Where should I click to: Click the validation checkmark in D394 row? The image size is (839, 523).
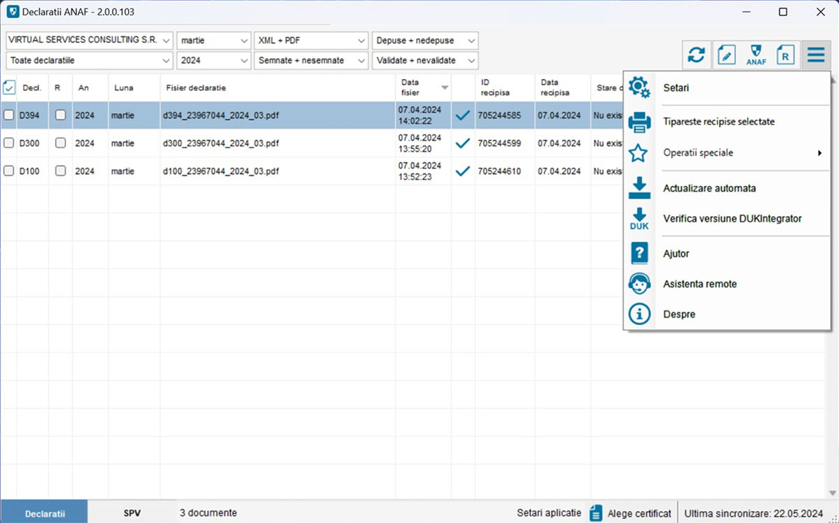462,115
